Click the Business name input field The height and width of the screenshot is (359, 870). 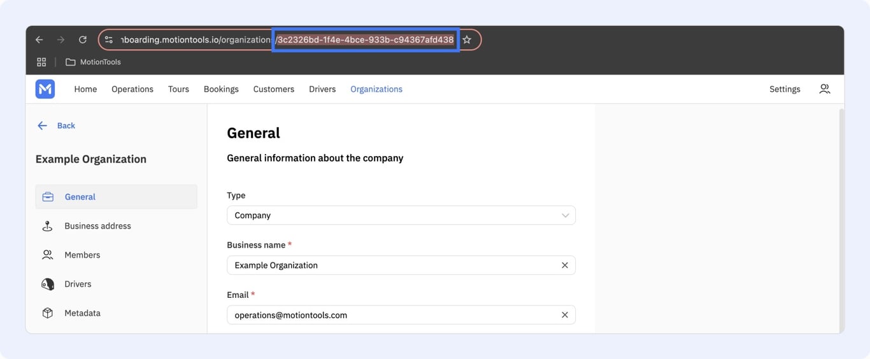[401, 265]
